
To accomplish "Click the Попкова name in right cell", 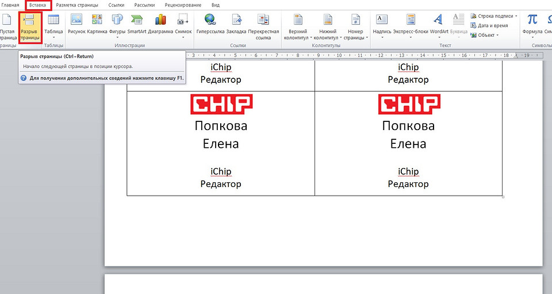I will pos(408,125).
